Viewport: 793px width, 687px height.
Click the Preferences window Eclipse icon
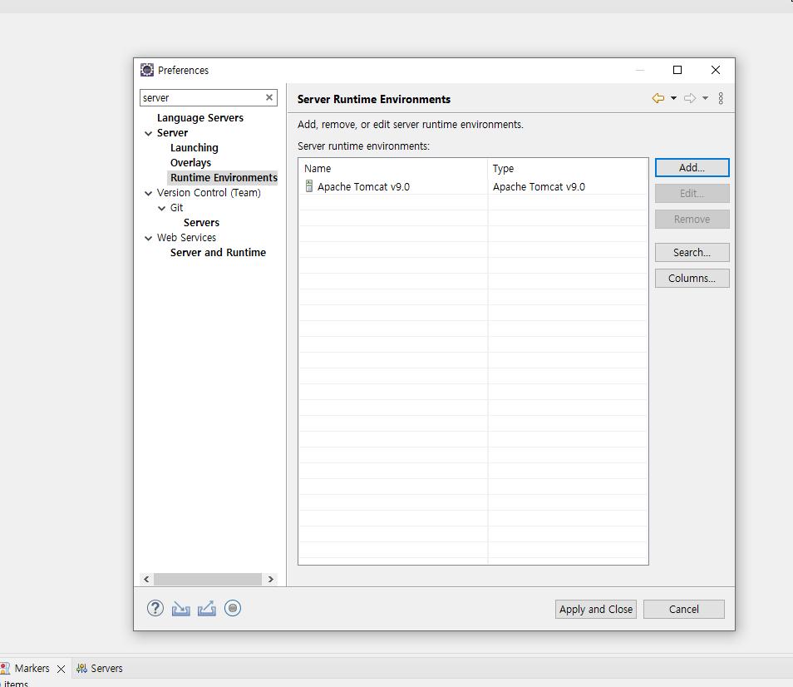(x=146, y=70)
